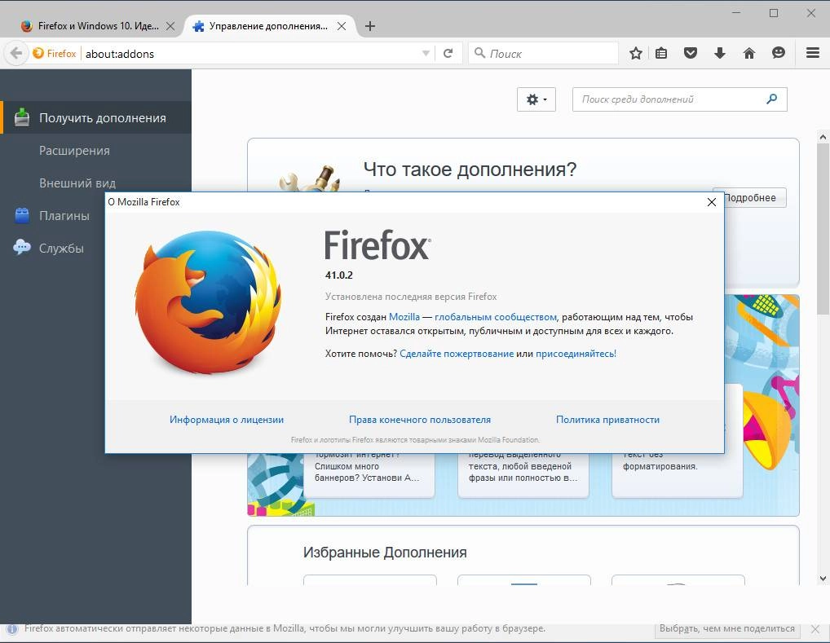The width and height of the screenshot is (830, 643).
Task: Click the Подробнее button
Action: coord(754,198)
